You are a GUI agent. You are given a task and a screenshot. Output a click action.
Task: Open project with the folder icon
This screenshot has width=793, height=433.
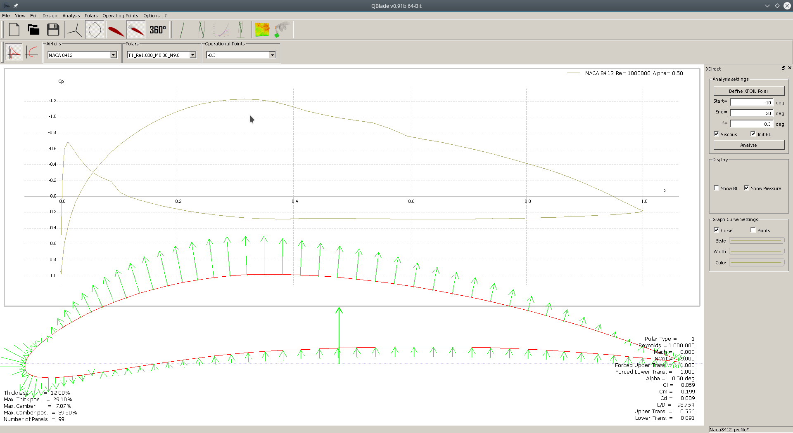33,30
